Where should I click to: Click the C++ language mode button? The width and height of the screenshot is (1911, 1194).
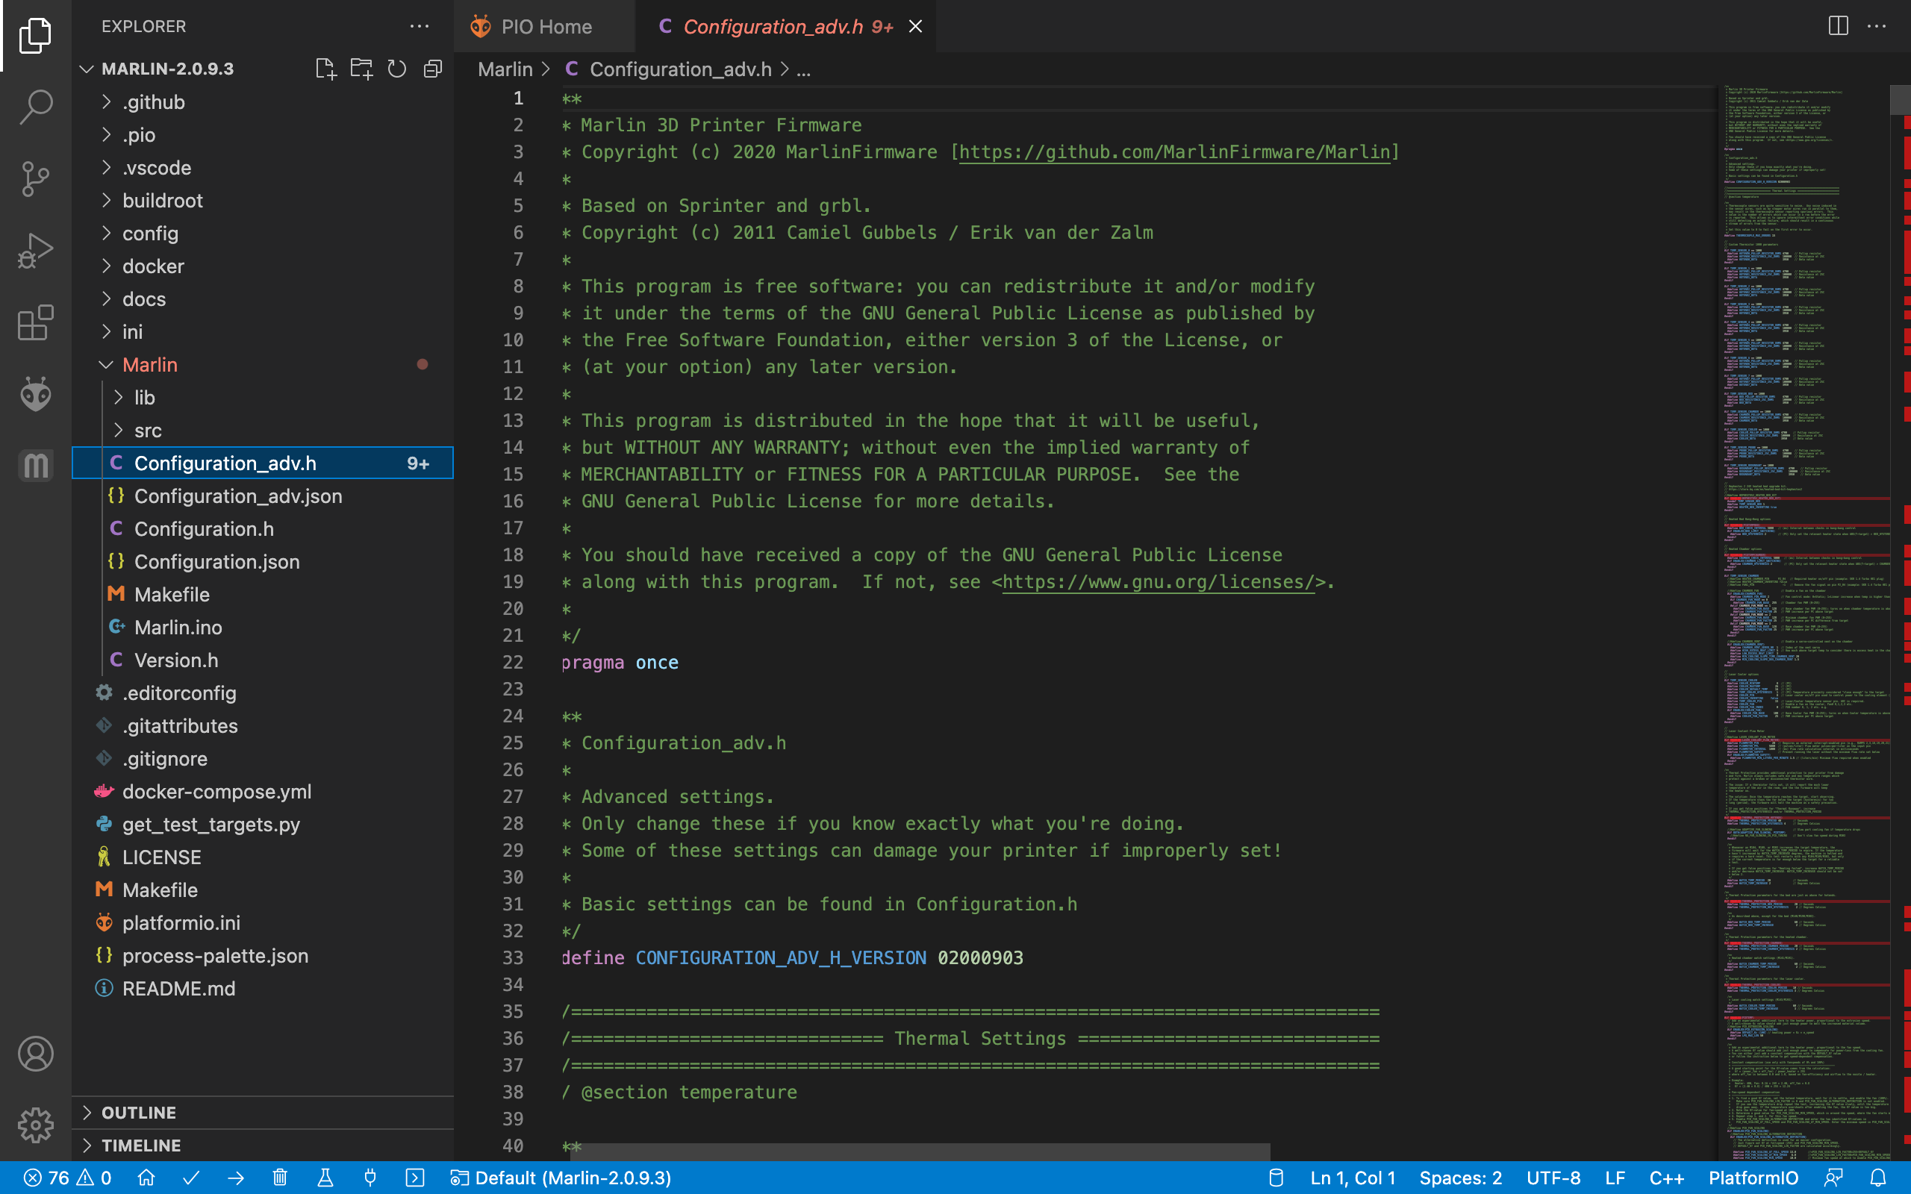click(1666, 1178)
